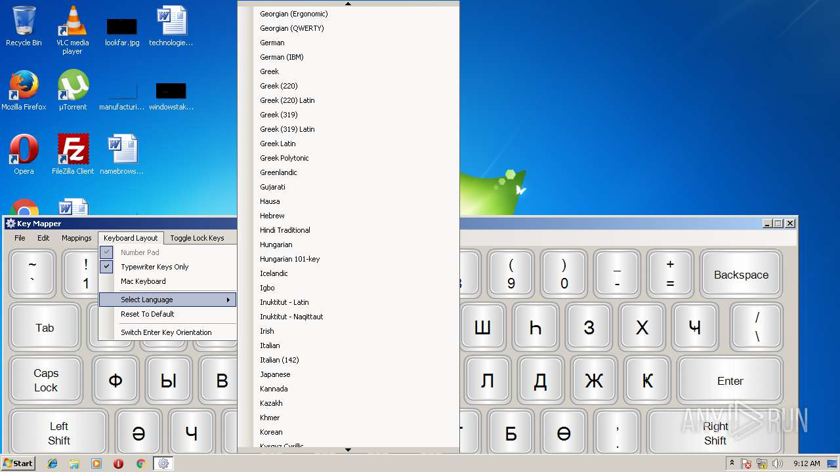The image size is (840, 472).
Task: Open the Mappings menu
Action: click(77, 238)
